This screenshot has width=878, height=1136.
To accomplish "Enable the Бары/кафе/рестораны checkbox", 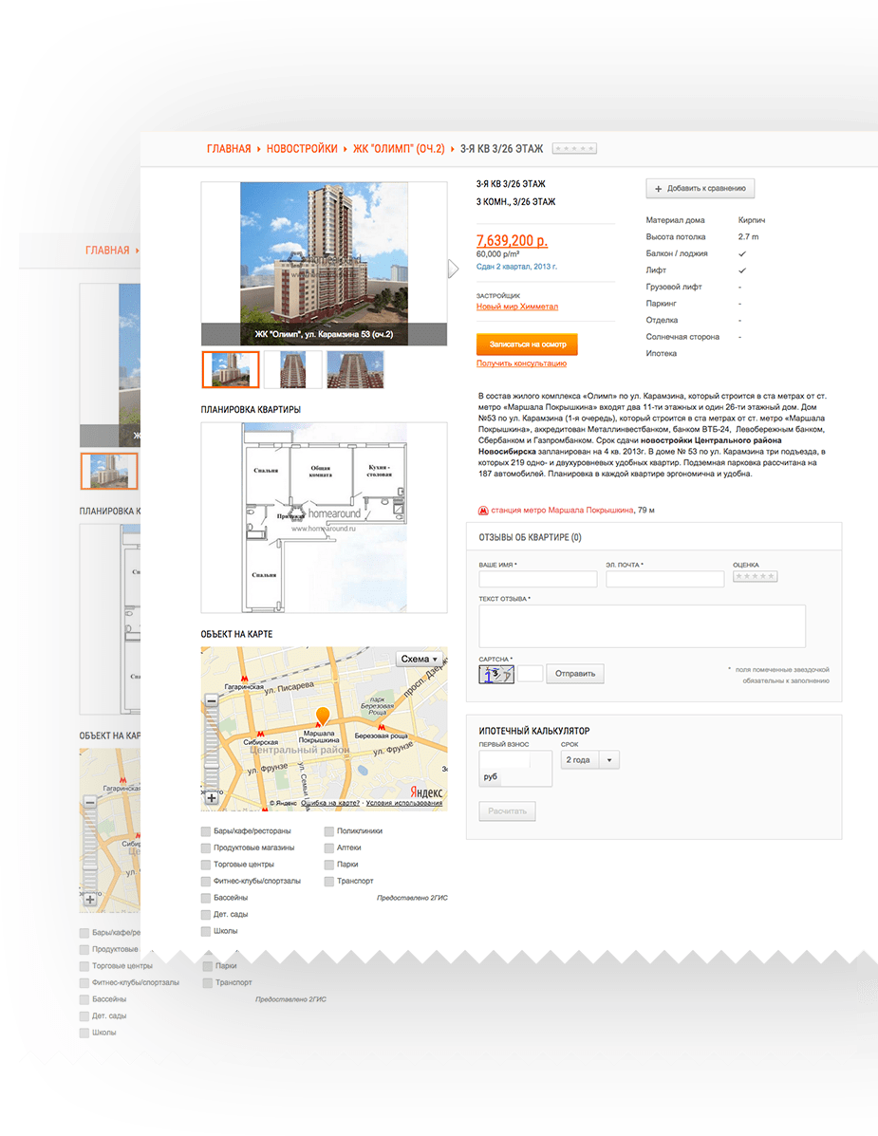I will tap(206, 831).
